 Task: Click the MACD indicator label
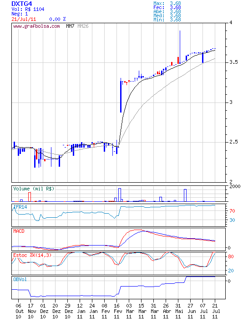click(19, 231)
